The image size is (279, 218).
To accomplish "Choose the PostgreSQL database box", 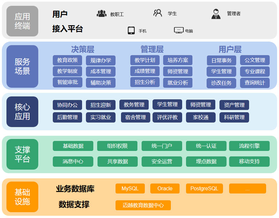I will click(x=204, y=188).
